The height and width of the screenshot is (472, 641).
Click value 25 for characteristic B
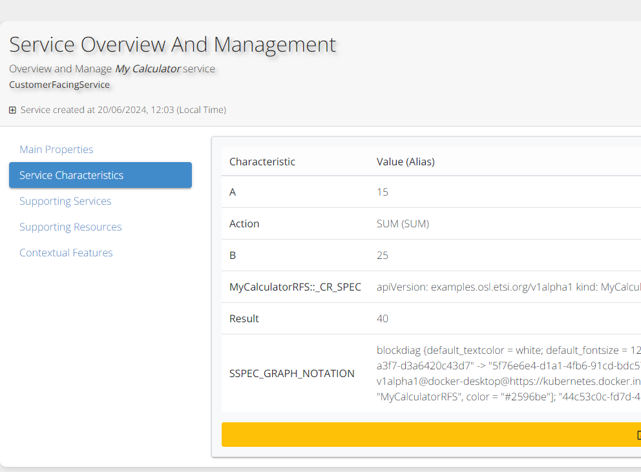tap(383, 255)
